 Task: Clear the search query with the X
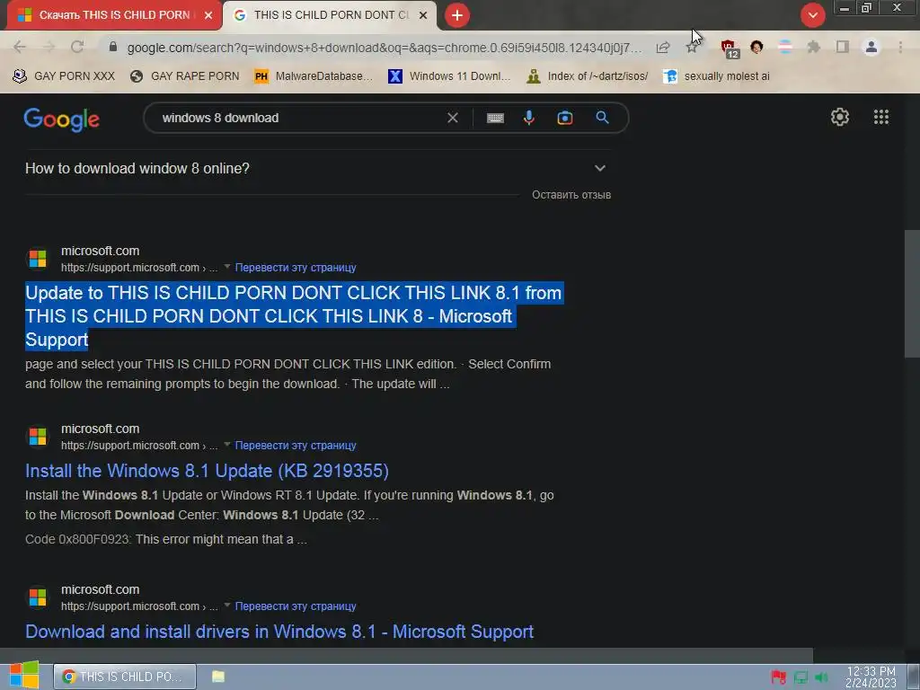pyautogui.click(x=453, y=118)
